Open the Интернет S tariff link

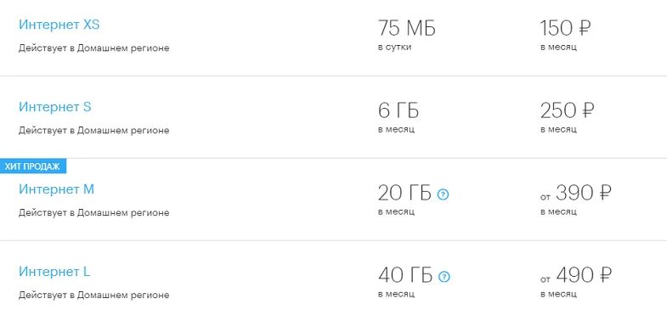[55, 107]
